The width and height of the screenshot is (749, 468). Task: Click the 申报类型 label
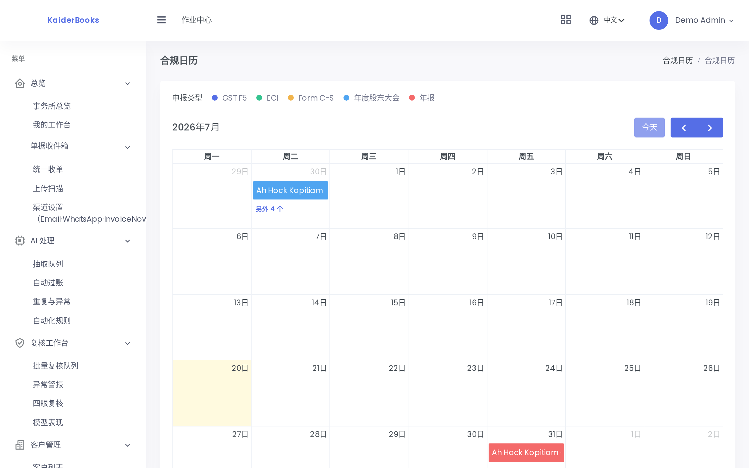click(x=187, y=98)
